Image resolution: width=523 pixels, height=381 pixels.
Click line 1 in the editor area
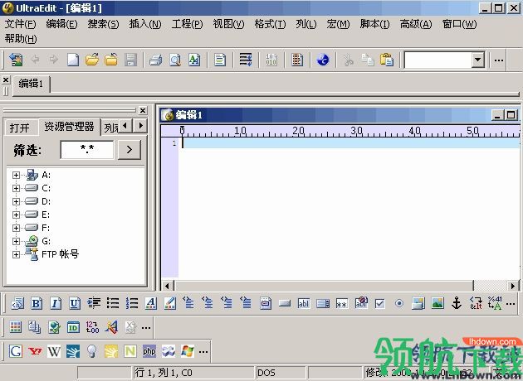350,143
